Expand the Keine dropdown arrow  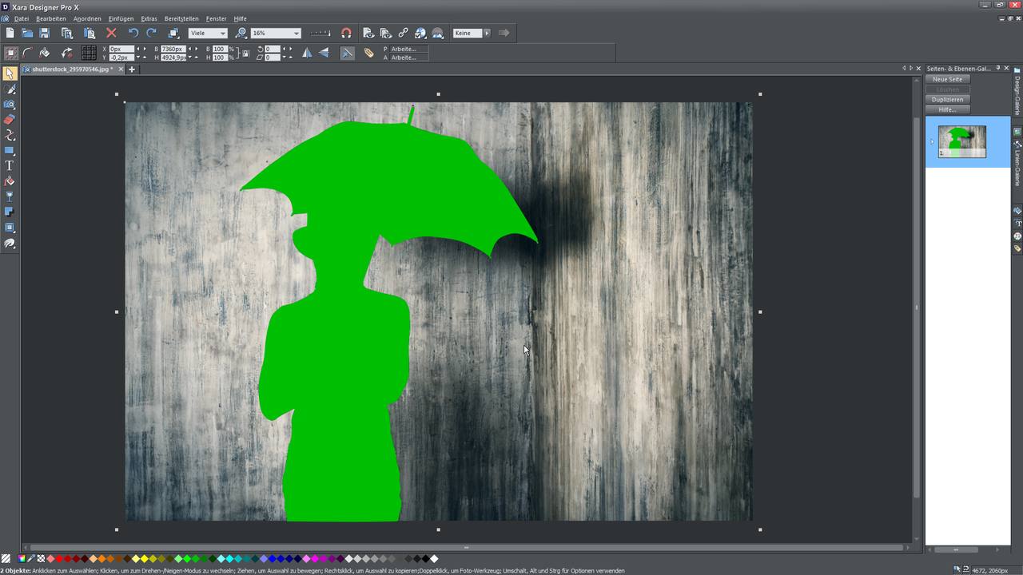click(x=487, y=33)
